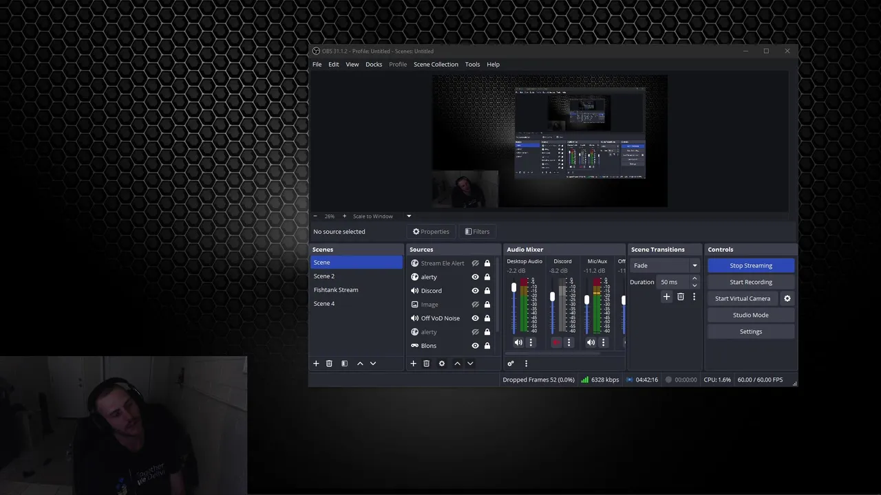Viewport: 881px width, 495px height.
Task: Unlock the Blons source
Action: point(487,346)
